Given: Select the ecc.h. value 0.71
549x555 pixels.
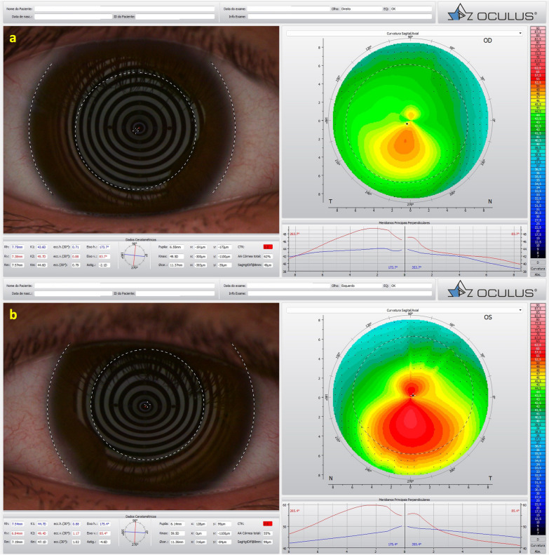Looking at the screenshot, I should click(76, 247).
